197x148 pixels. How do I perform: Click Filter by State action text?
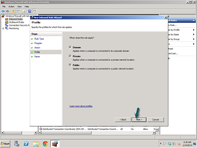coord(174,35)
